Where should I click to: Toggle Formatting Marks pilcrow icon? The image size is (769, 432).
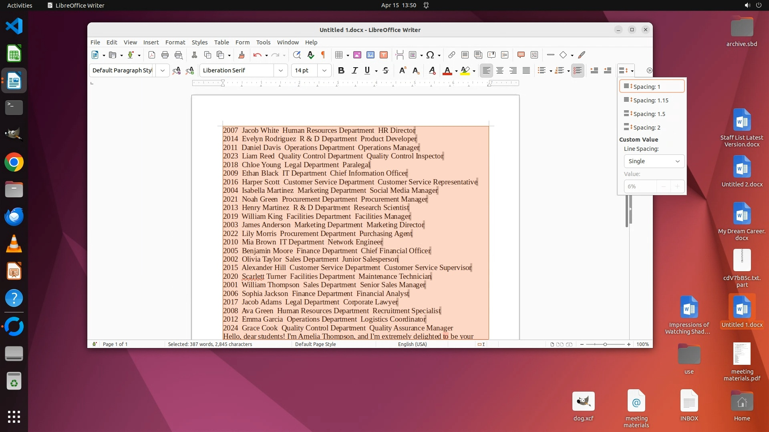pyautogui.click(x=323, y=55)
